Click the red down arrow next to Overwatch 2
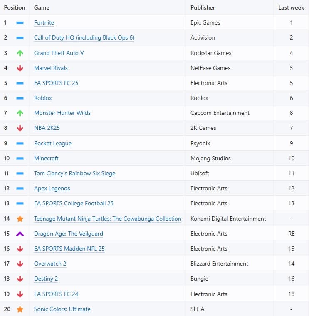Screen dimensions: 309x316 coord(20,264)
